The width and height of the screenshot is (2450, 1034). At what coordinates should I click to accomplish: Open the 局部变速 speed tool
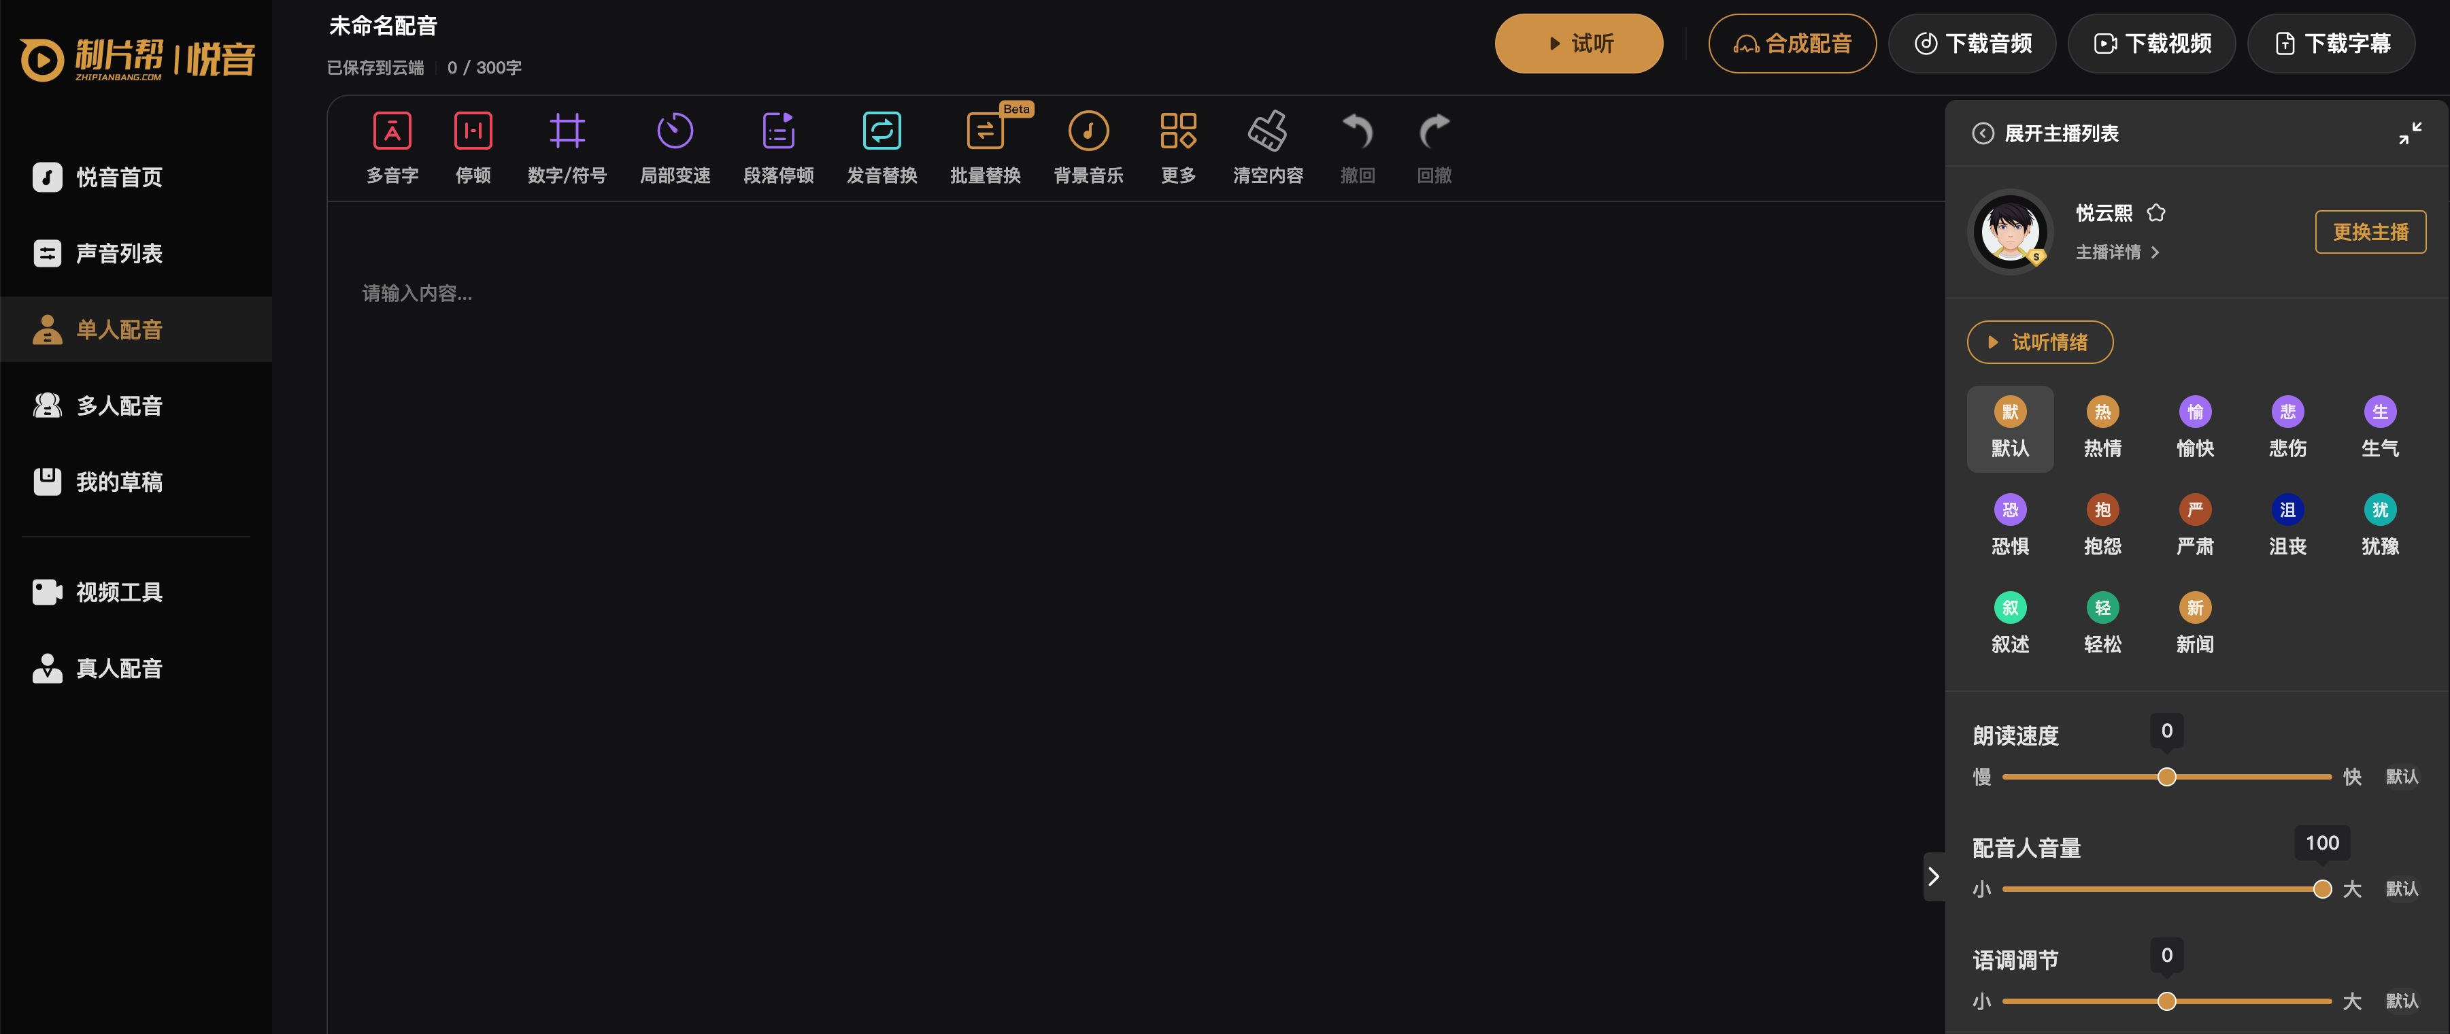click(x=674, y=131)
